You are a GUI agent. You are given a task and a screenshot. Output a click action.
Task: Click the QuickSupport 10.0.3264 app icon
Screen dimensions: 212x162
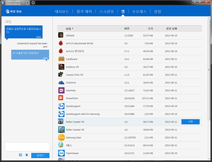pos(61,106)
